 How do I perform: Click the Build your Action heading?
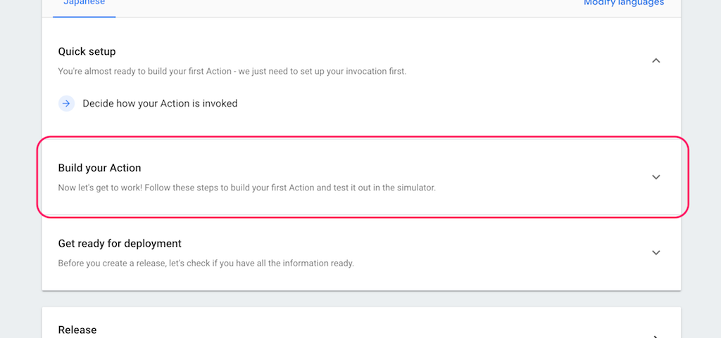click(99, 168)
